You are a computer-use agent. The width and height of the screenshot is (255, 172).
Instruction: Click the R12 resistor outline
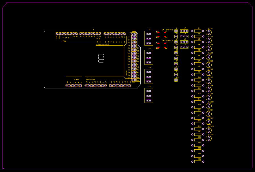click(x=198, y=91)
